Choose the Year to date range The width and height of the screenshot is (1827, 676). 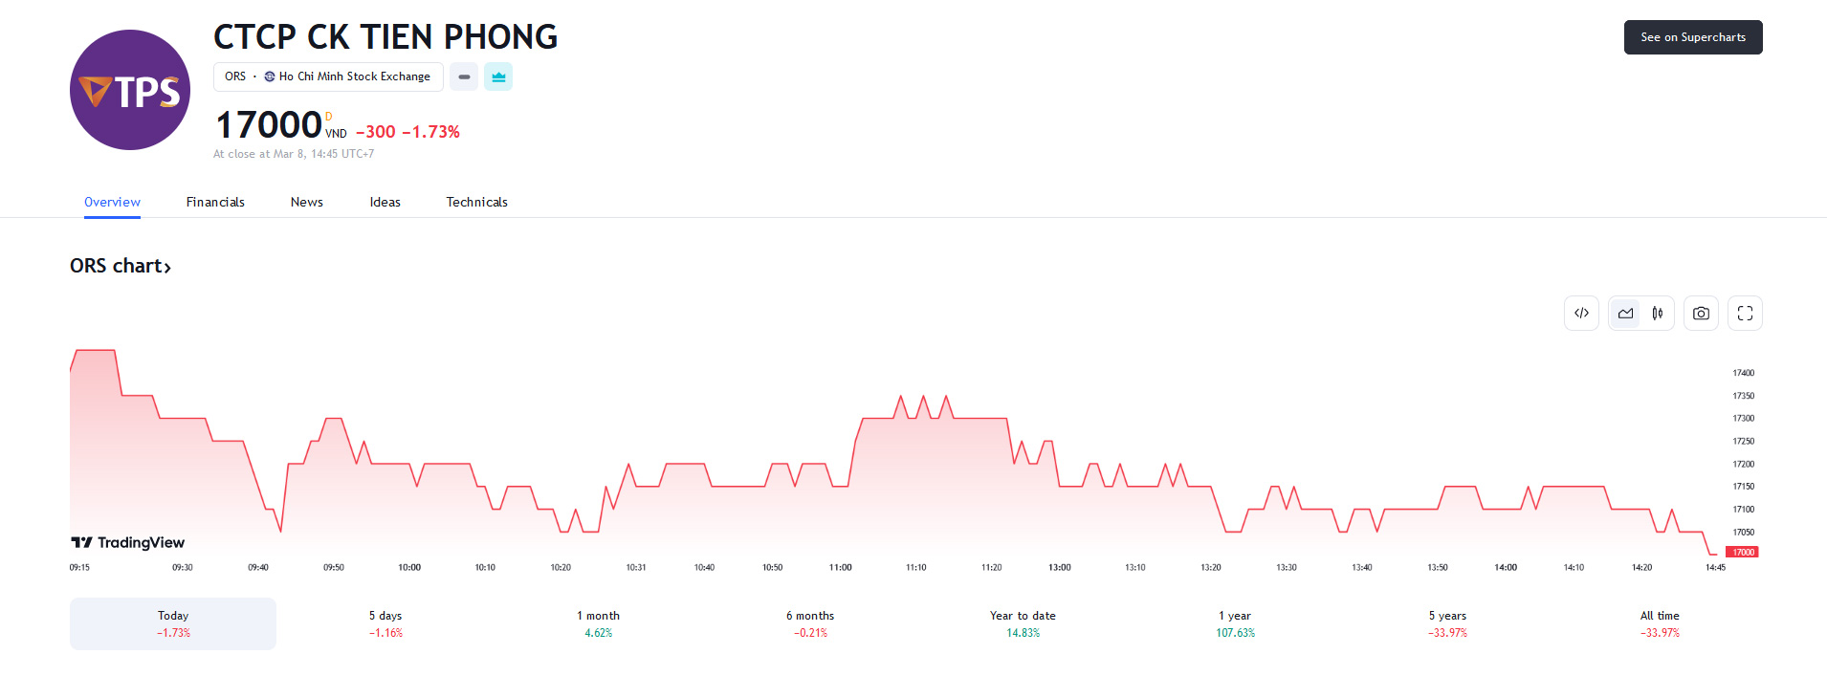(x=1023, y=623)
